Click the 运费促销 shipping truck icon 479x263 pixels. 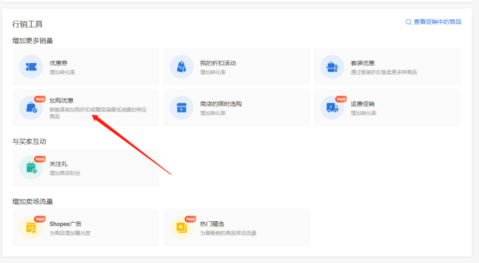(332, 107)
